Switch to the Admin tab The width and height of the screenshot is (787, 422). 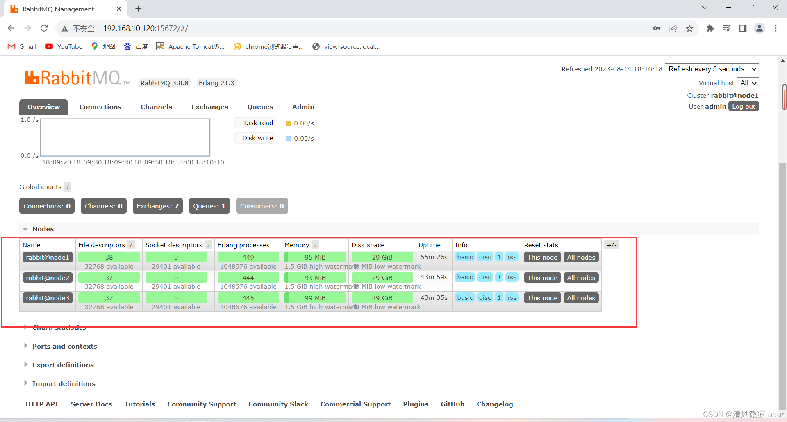(x=303, y=107)
